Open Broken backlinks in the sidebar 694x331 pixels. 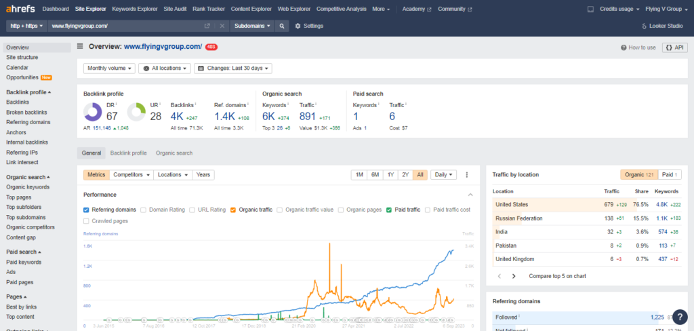click(x=26, y=113)
